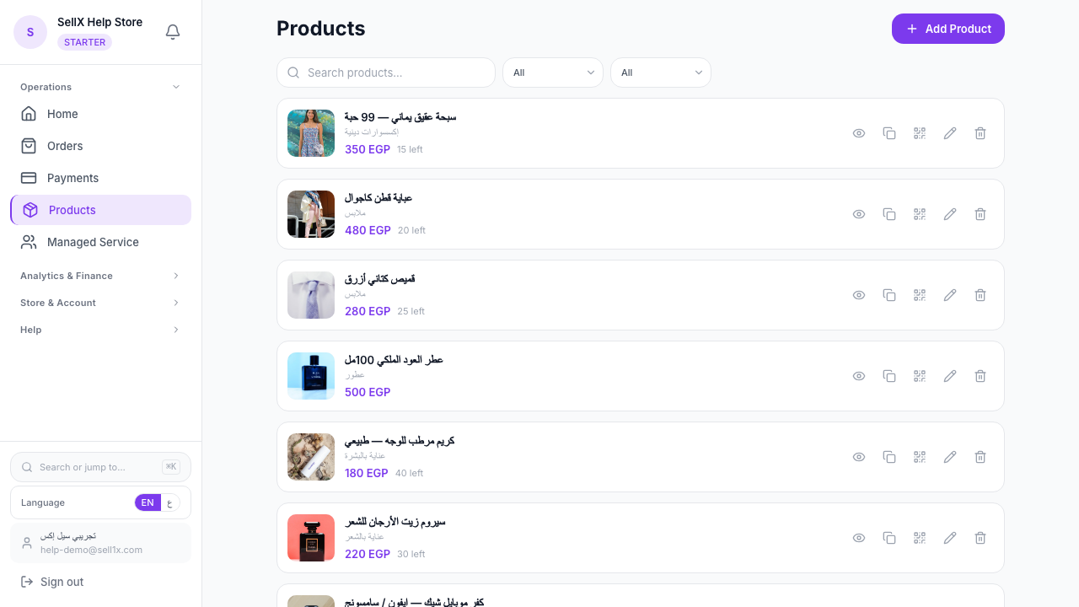Open the second All filter dropdown
1079x607 pixels.
(661, 73)
